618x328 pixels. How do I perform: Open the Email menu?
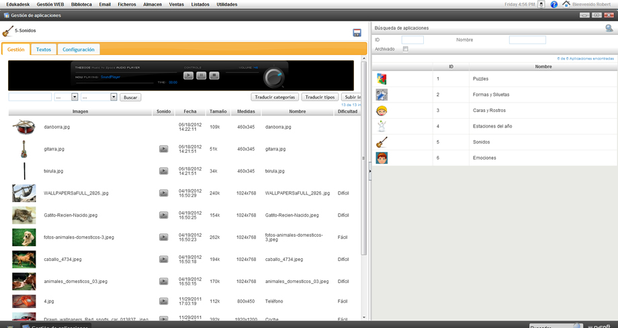click(105, 4)
